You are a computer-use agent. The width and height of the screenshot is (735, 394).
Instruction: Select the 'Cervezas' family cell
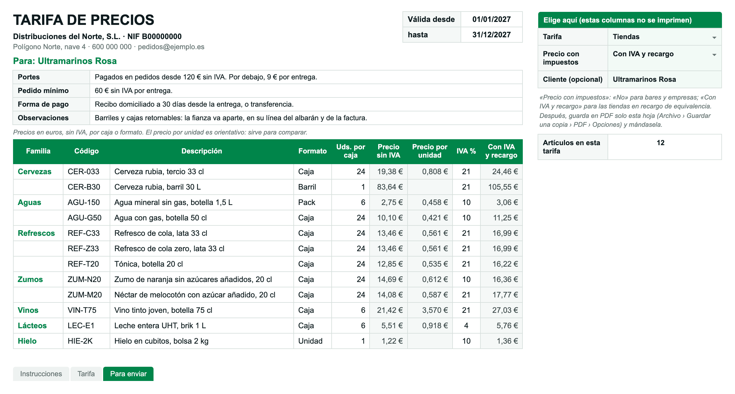[38, 172]
